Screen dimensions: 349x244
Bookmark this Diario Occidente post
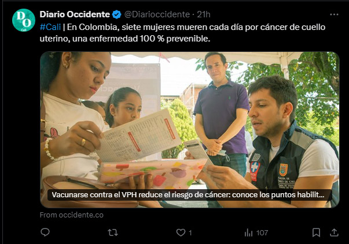tap(316, 232)
